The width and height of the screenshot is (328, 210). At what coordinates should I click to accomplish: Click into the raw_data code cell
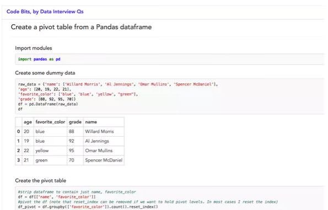point(170,96)
